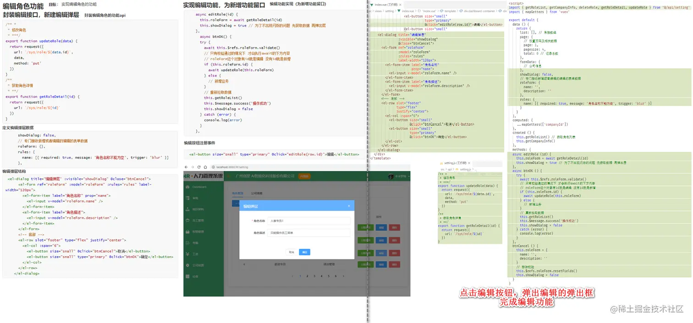This screenshot has height=323, width=693.
Task: Click the red 删除 button in the last table row
Action: [x=396, y=264]
